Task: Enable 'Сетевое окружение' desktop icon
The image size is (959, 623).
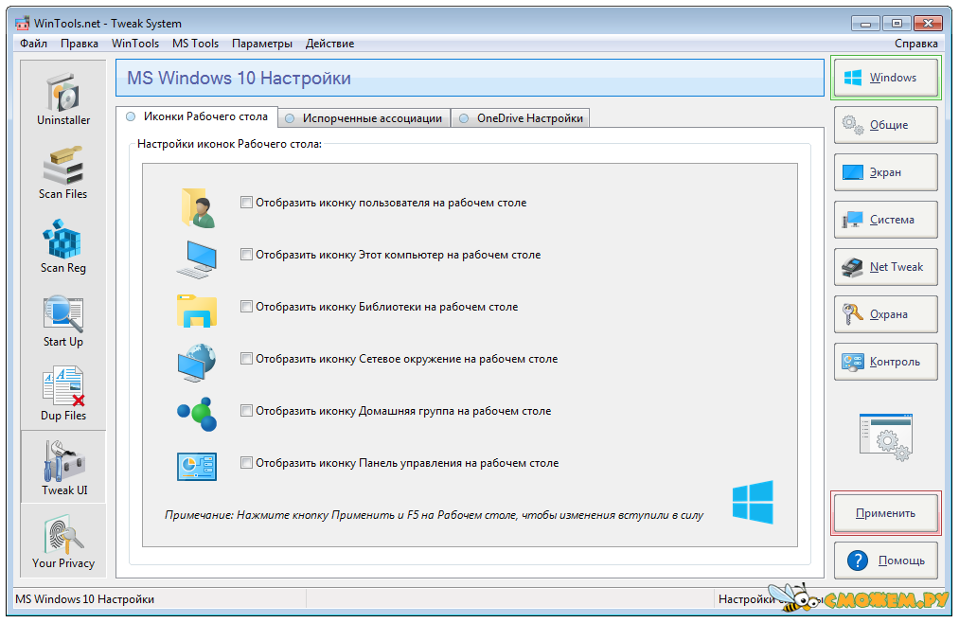Action: click(246, 358)
